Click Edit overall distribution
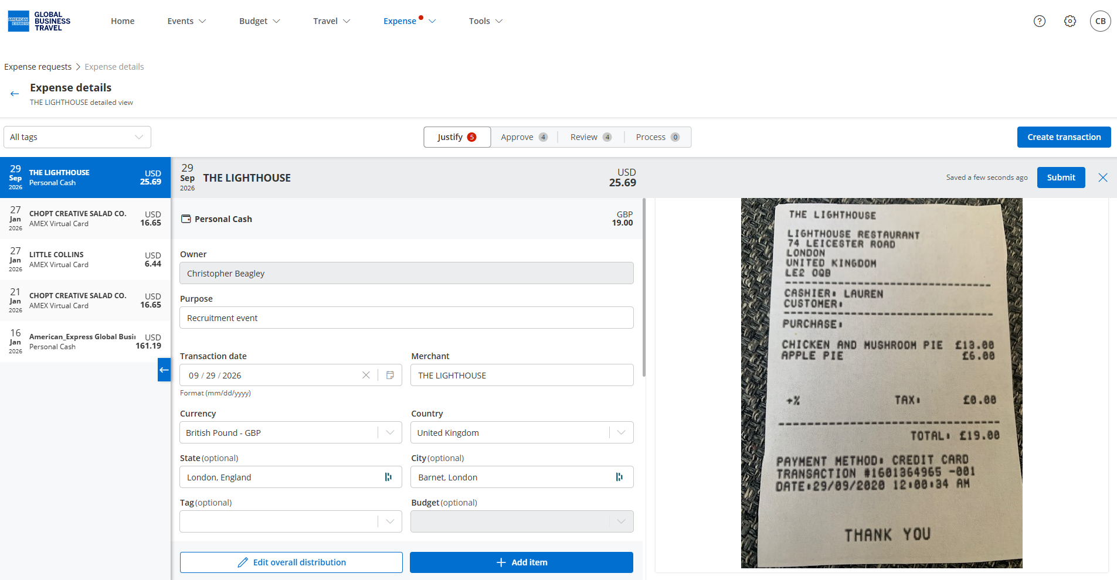The width and height of the screenshot is (1117, 580). point(291,562)
